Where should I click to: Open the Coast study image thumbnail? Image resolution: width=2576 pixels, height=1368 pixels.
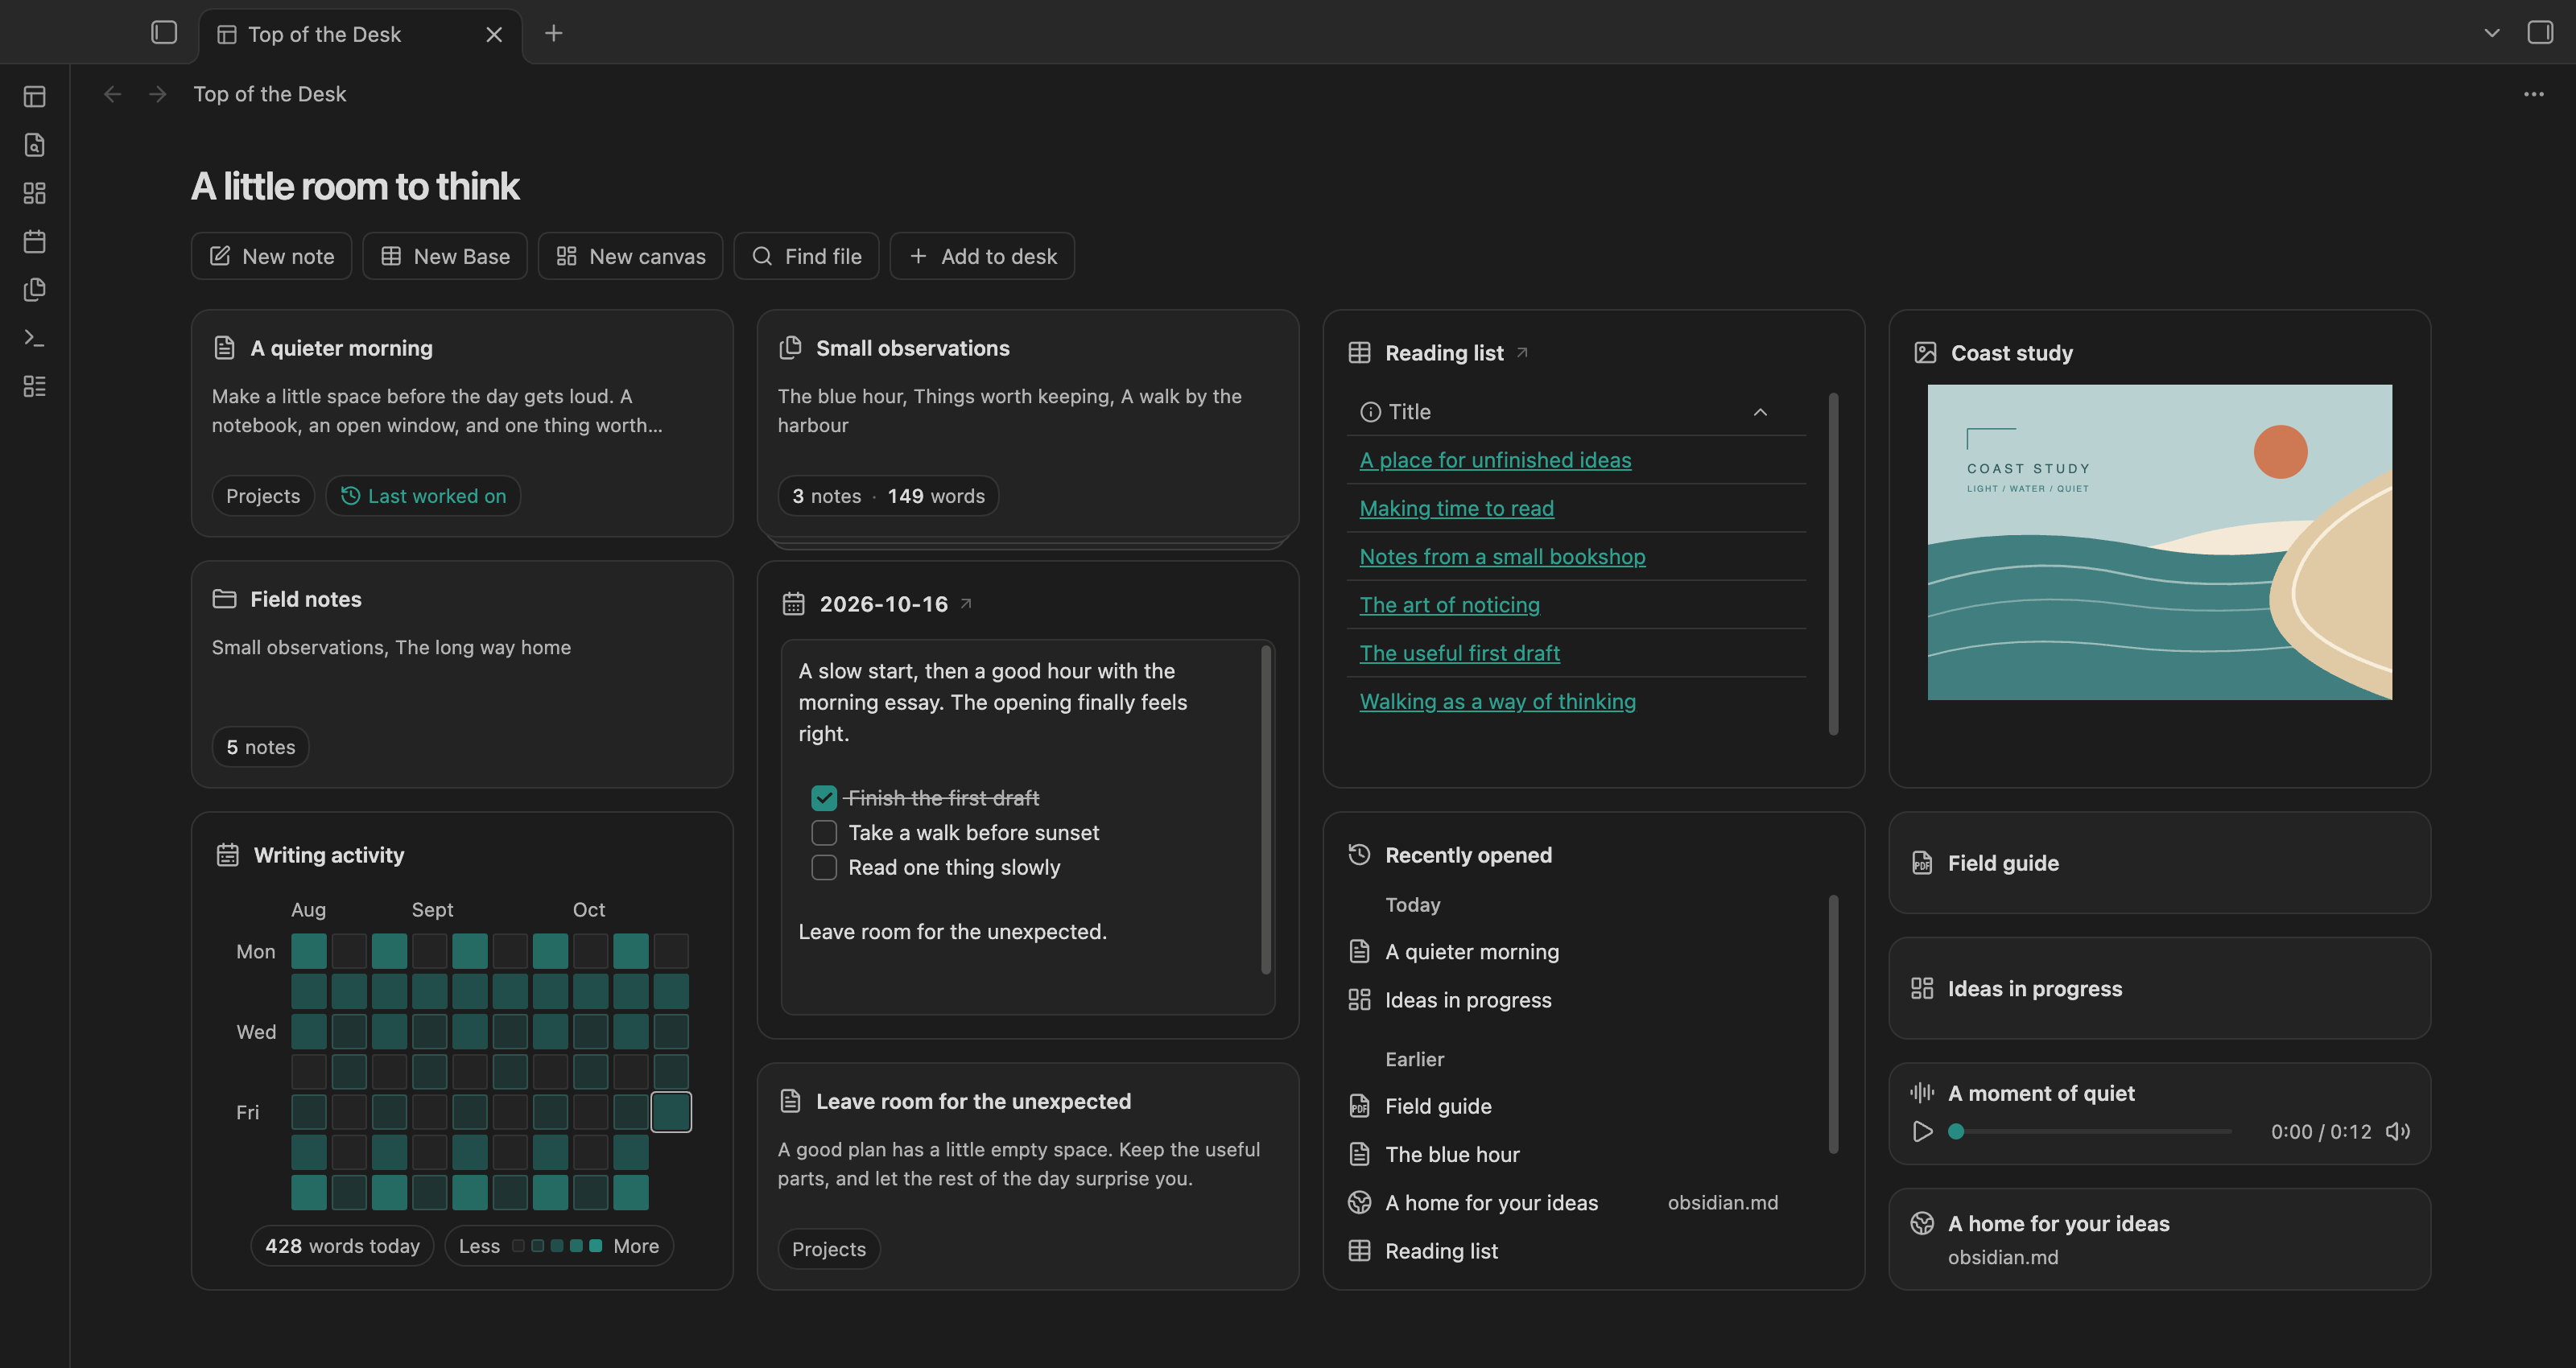tap(2160, 542)
